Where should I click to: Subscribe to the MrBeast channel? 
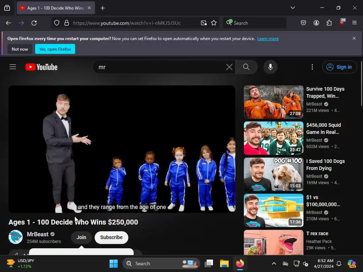pos(111,238)
